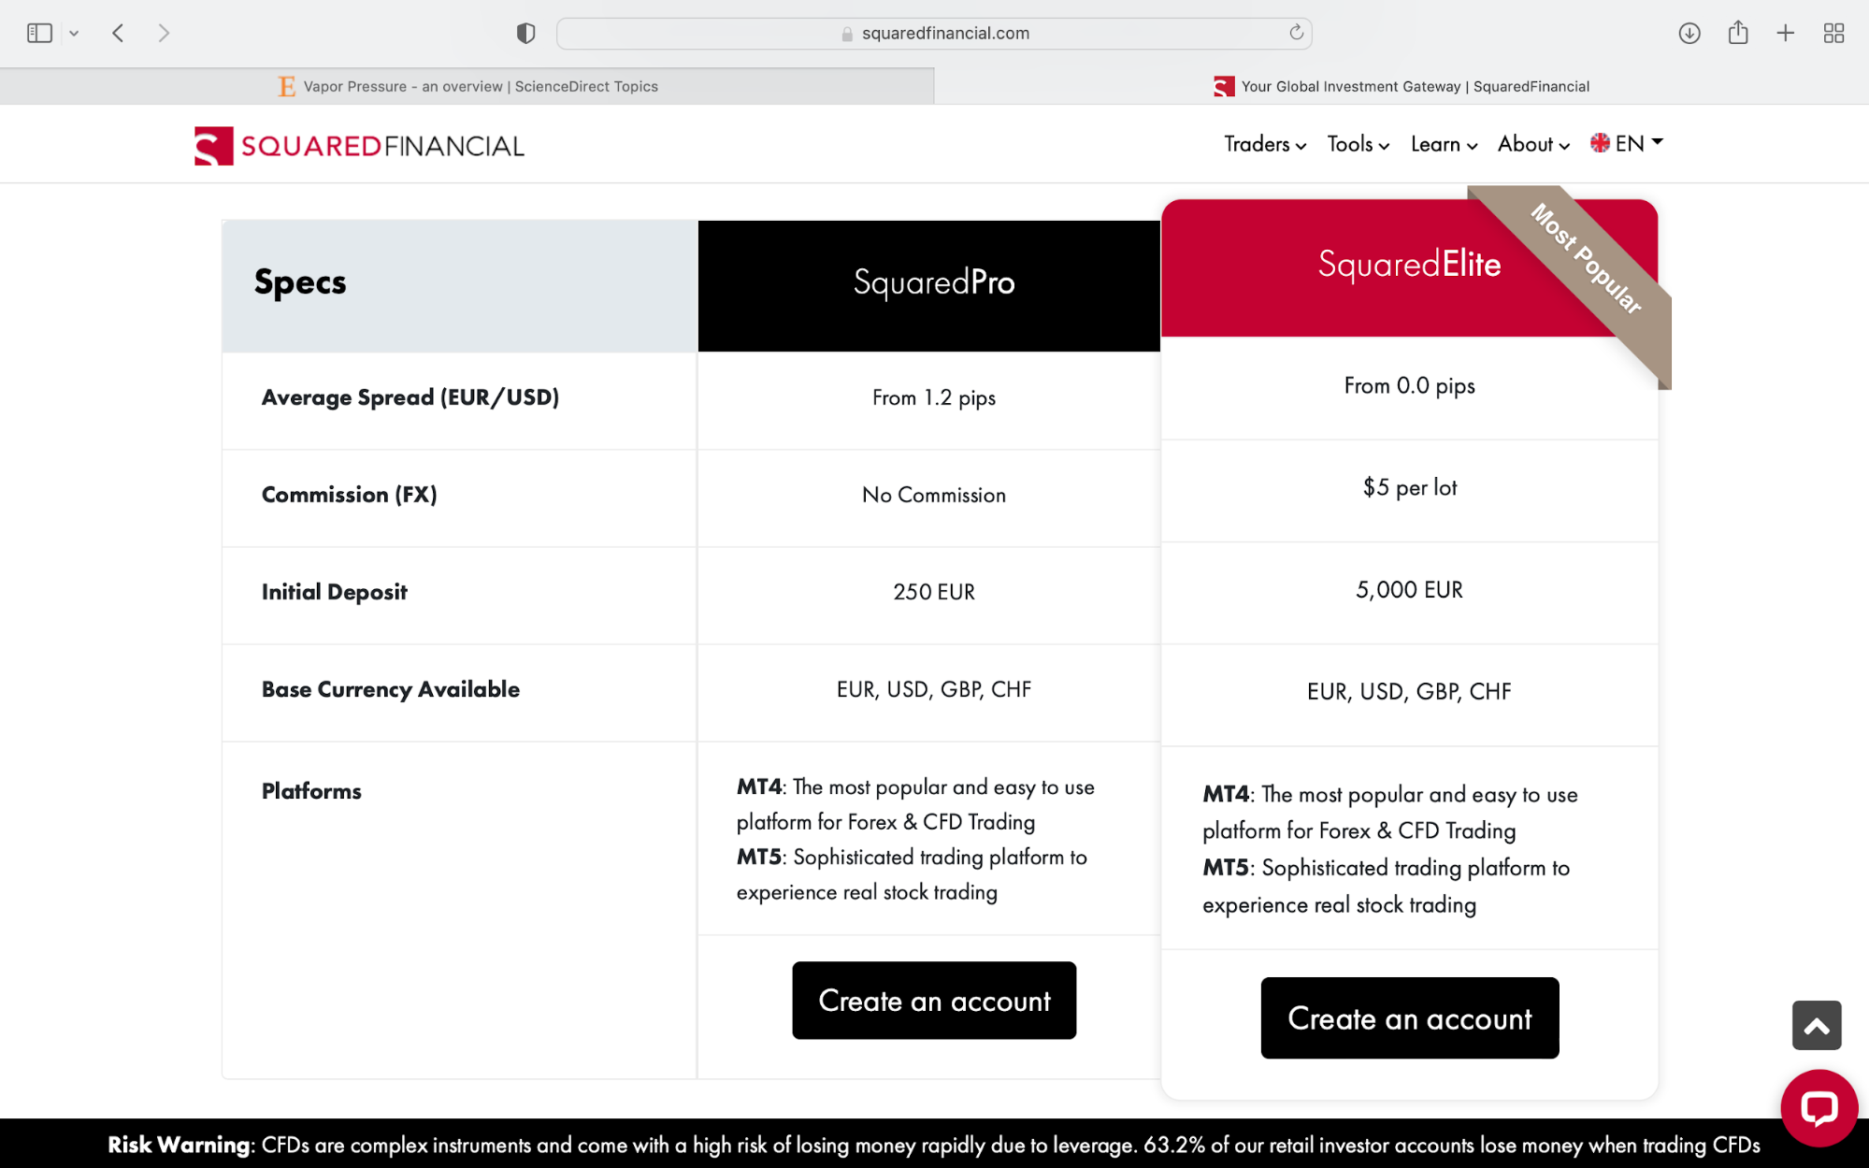Open sidebar options dropdown arrow
Screen dimensions: 1869x1168
pyautogui.click(x=74, y=34)
